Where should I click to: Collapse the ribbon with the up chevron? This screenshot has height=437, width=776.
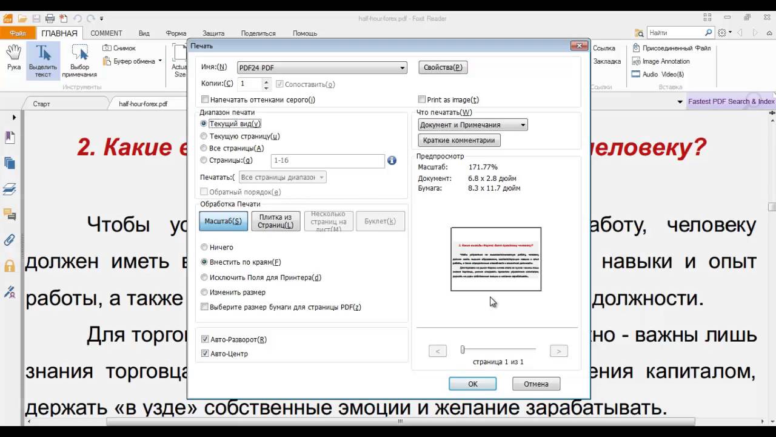click(769, 33)
